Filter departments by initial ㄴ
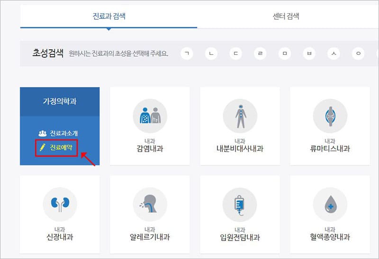 click(x=212, y=53)
